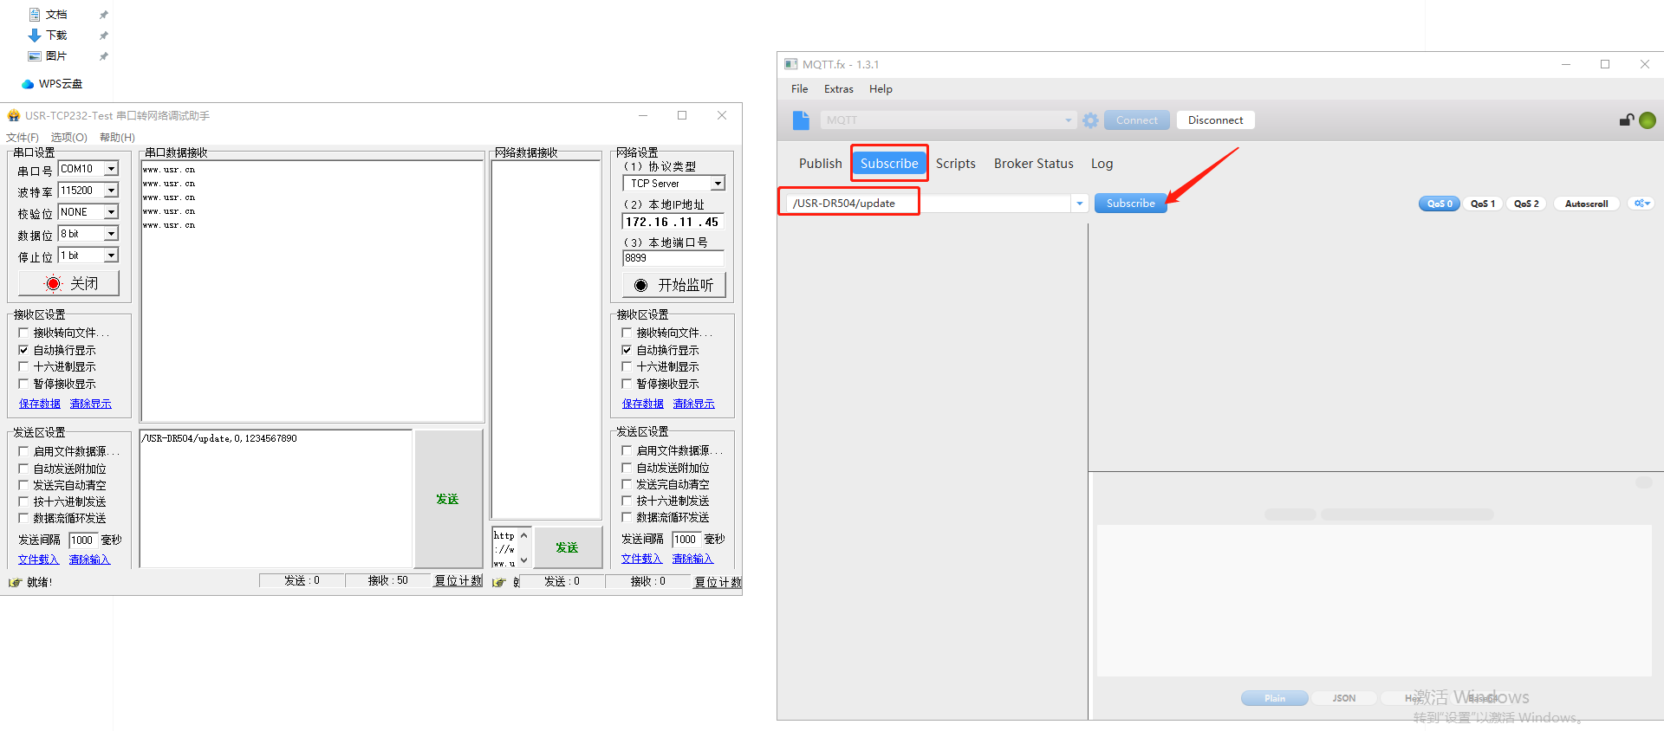Click the unlocked padlock icon in MQTT.fx
The image size is (1664, 731).
click(1626, 120)
